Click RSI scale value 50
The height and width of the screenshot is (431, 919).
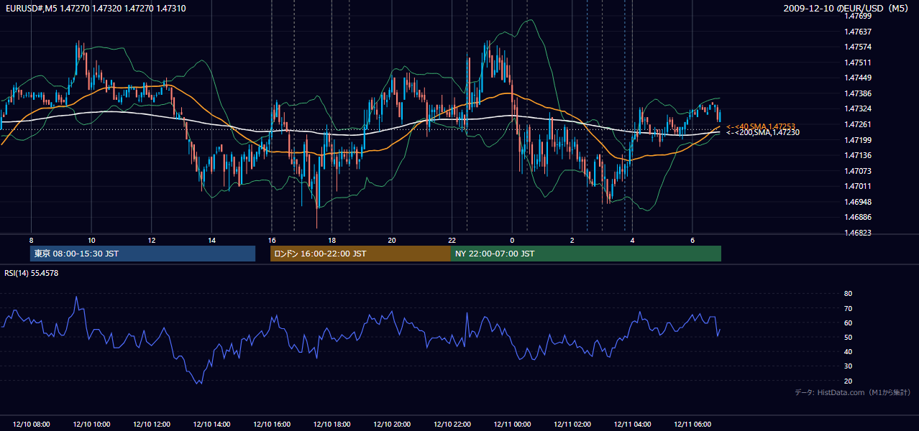point(848,337)
